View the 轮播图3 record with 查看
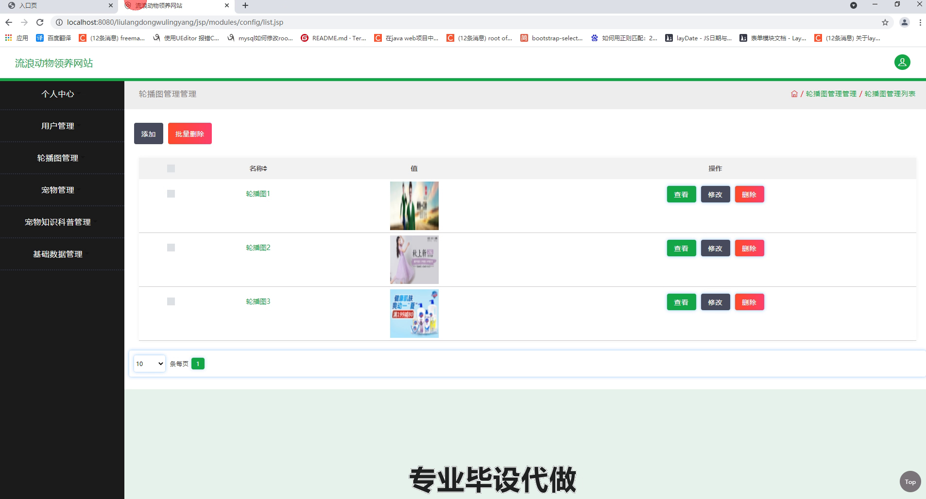926x499 pixels. click(x=681, y=302)
